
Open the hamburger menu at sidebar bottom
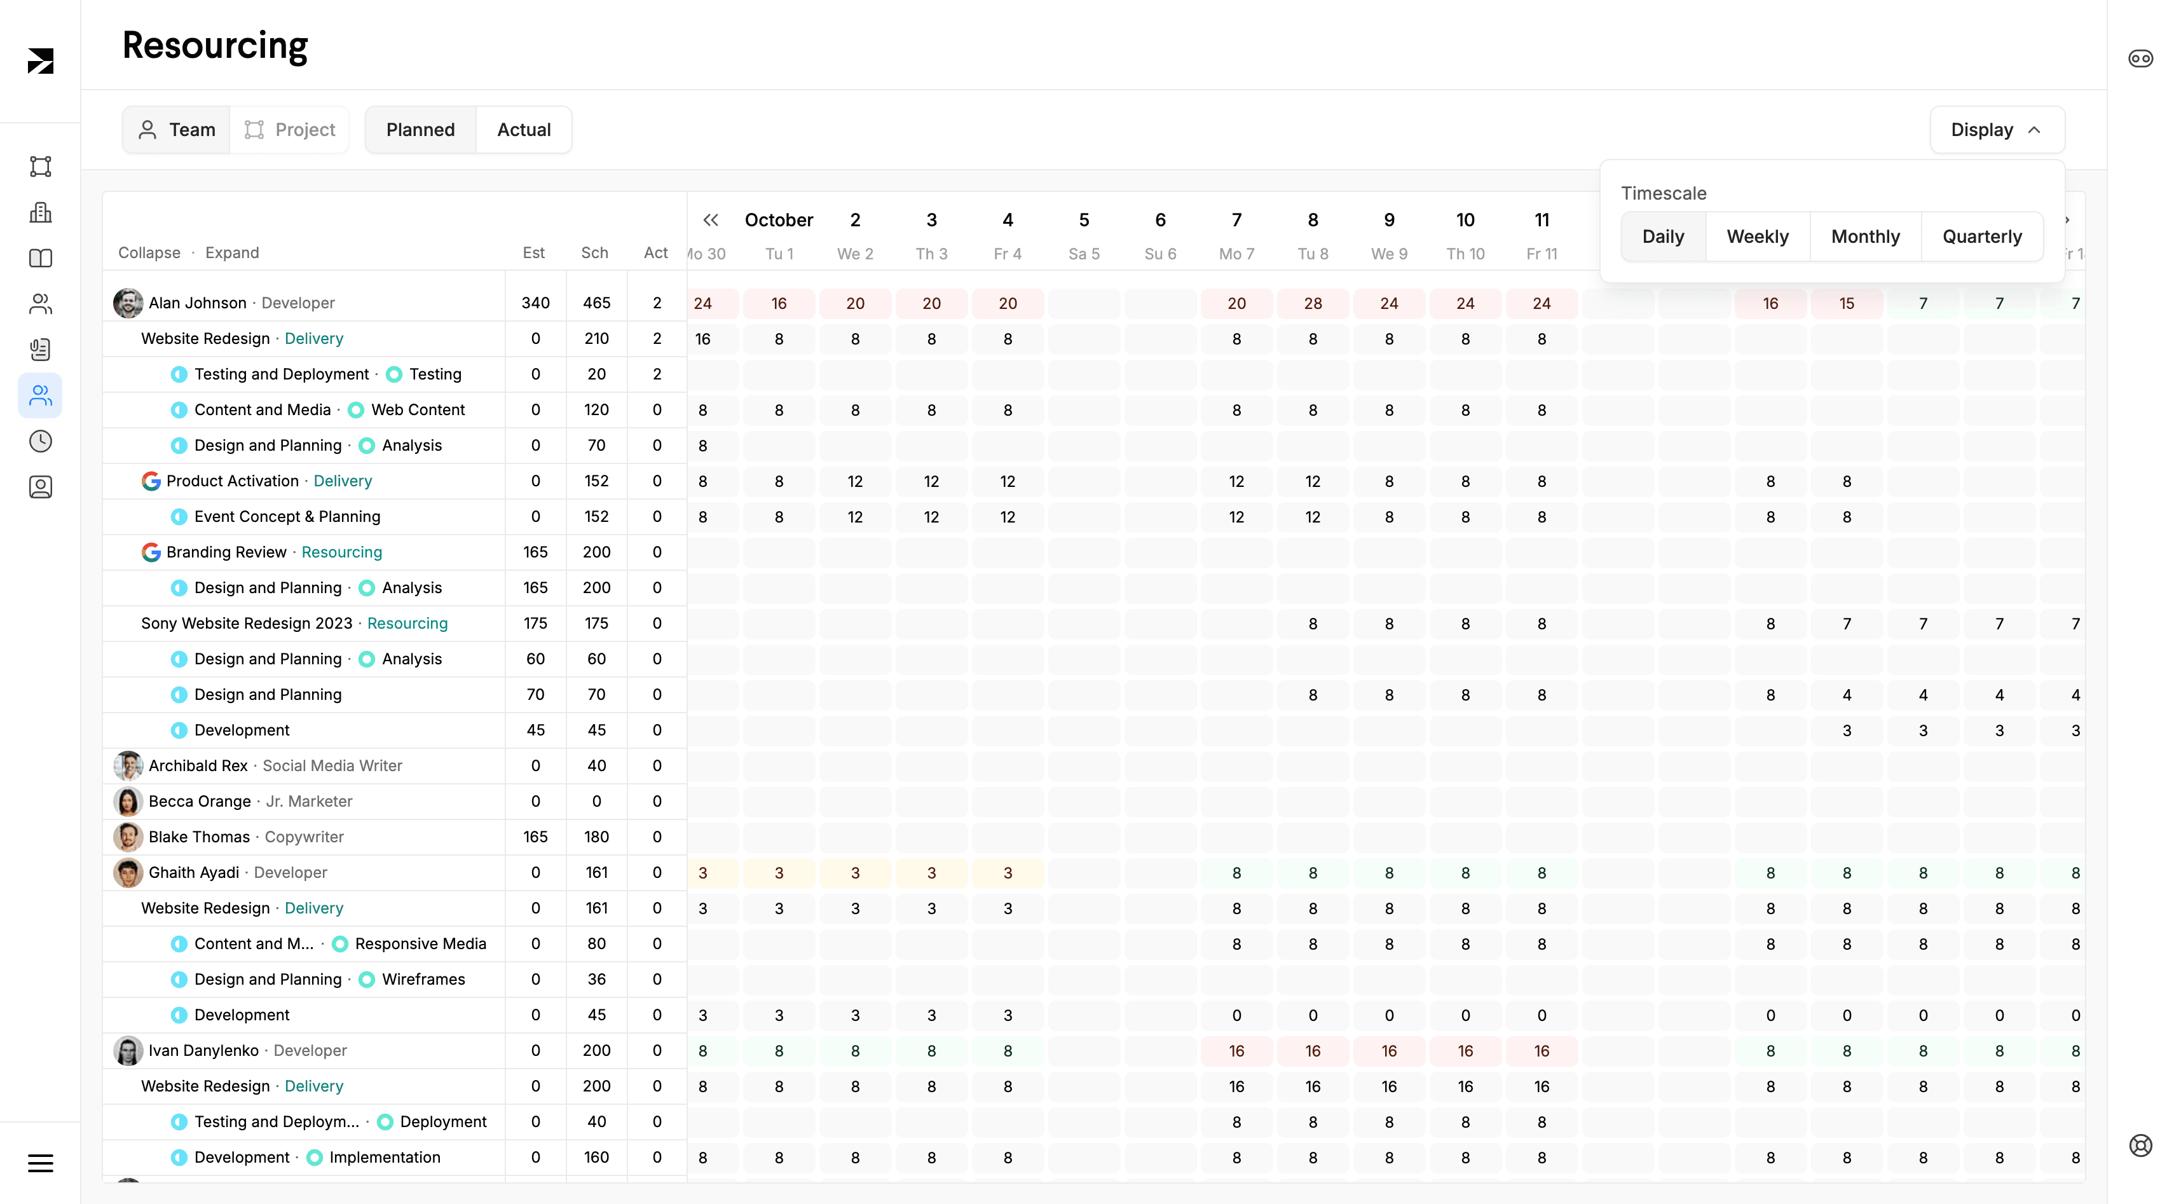[41, 1163]
